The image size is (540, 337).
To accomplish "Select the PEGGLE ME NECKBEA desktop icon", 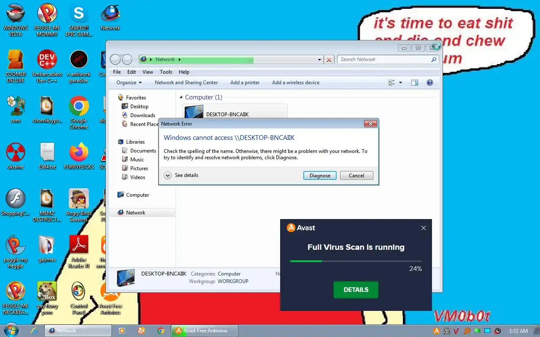I will coord(16,298).
